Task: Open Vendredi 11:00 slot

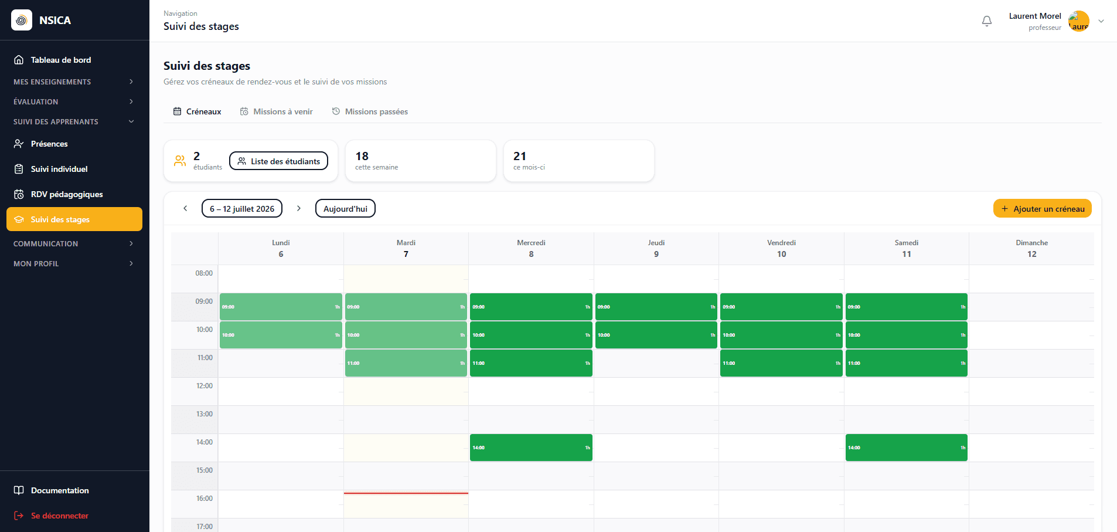Action: [x=781, y=363]
